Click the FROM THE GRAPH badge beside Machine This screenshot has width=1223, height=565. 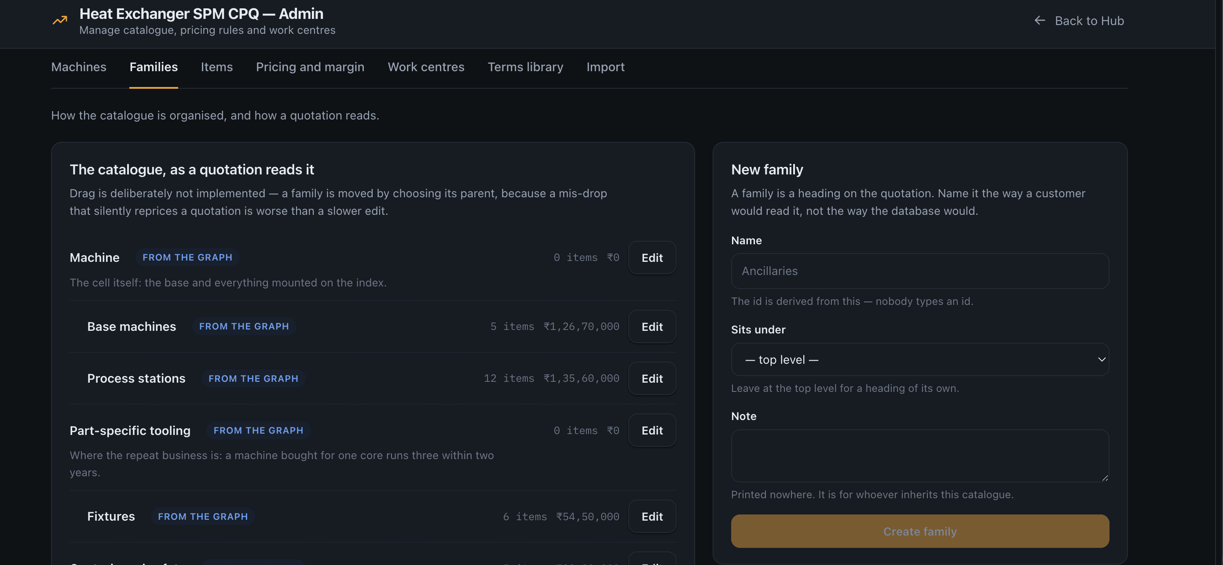coord(187,257)
